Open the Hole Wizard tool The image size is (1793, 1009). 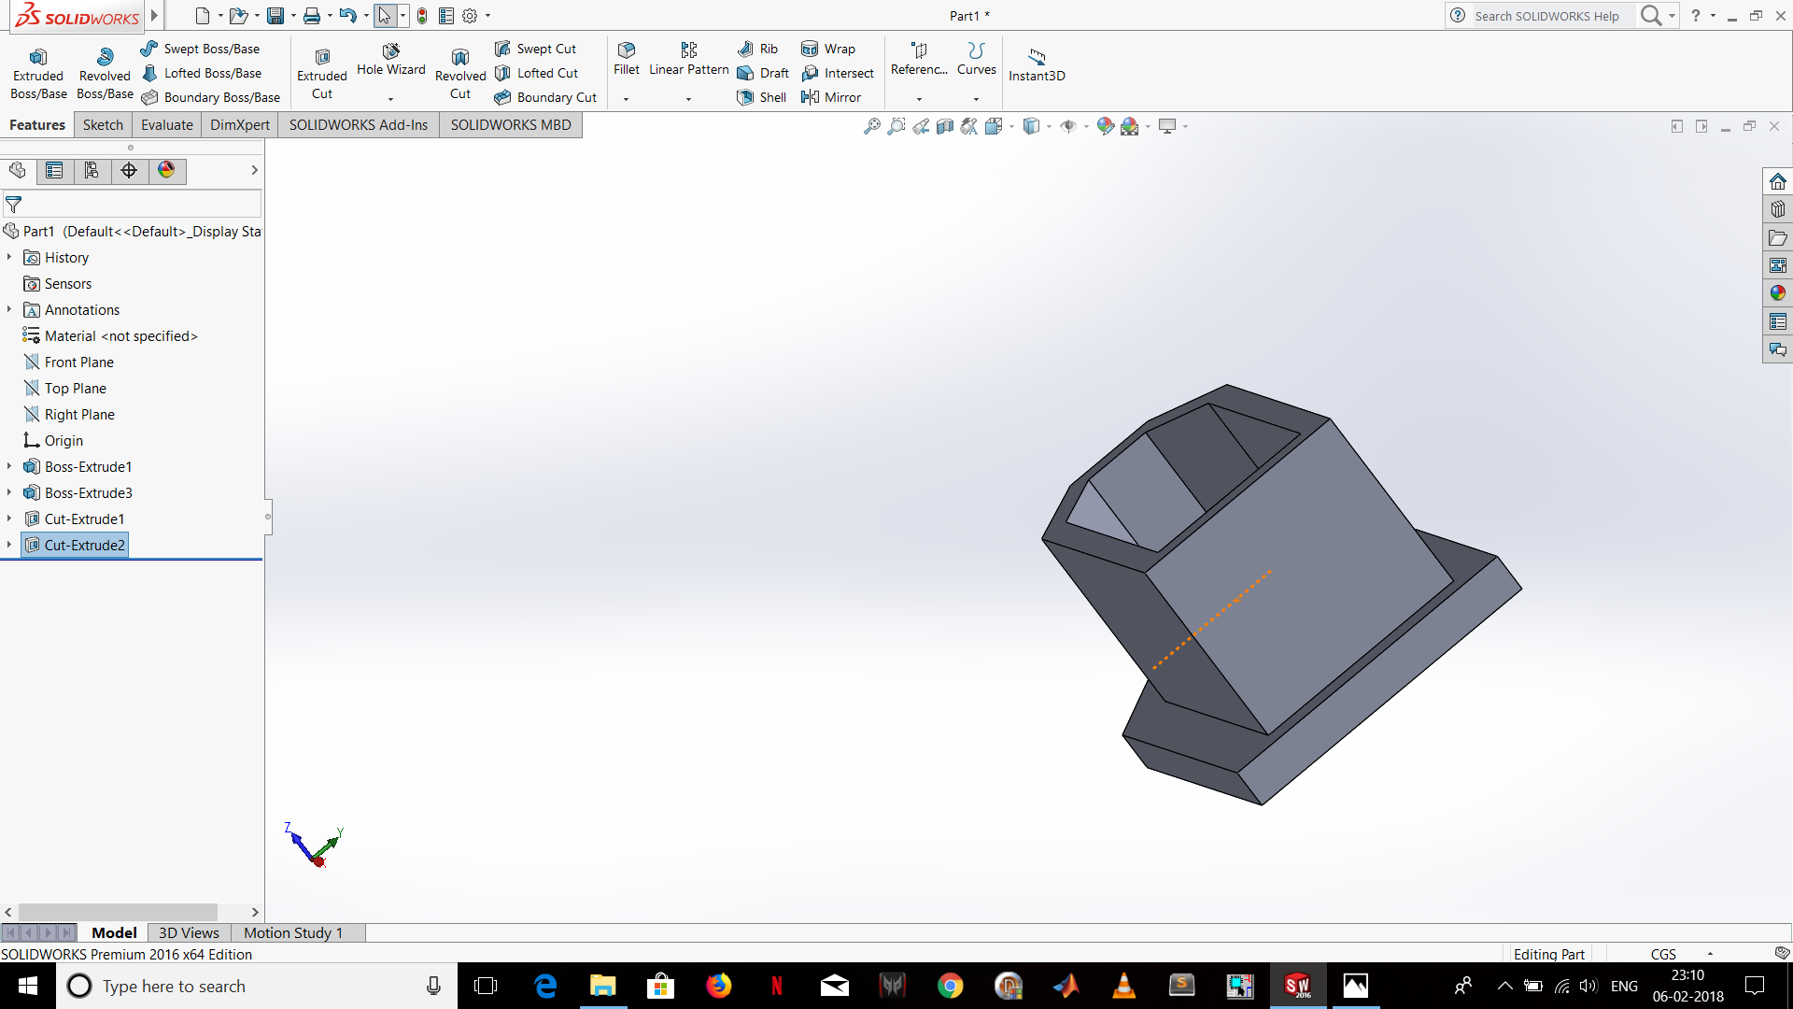[x=390, y=60]
